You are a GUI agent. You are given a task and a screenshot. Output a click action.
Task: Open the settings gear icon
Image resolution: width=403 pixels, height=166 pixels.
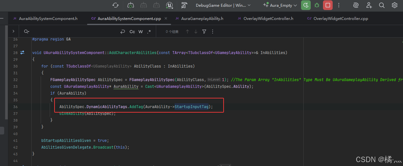tap(395, 5)
